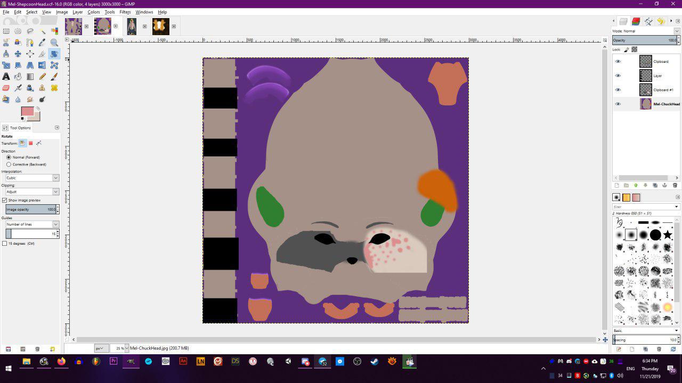Enable the 15 degrees checkbox
Viewport: 682px width, 383px height.
point(5,244)
